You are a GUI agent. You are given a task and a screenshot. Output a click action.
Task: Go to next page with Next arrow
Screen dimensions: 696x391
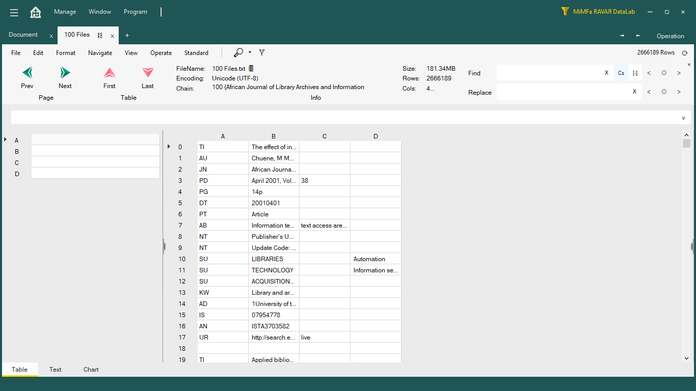65,73
